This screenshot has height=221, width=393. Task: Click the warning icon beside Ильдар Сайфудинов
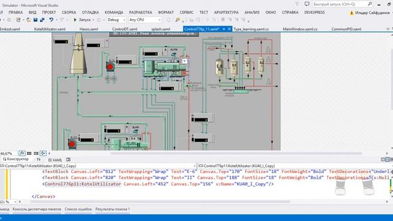tap(351, 13)
